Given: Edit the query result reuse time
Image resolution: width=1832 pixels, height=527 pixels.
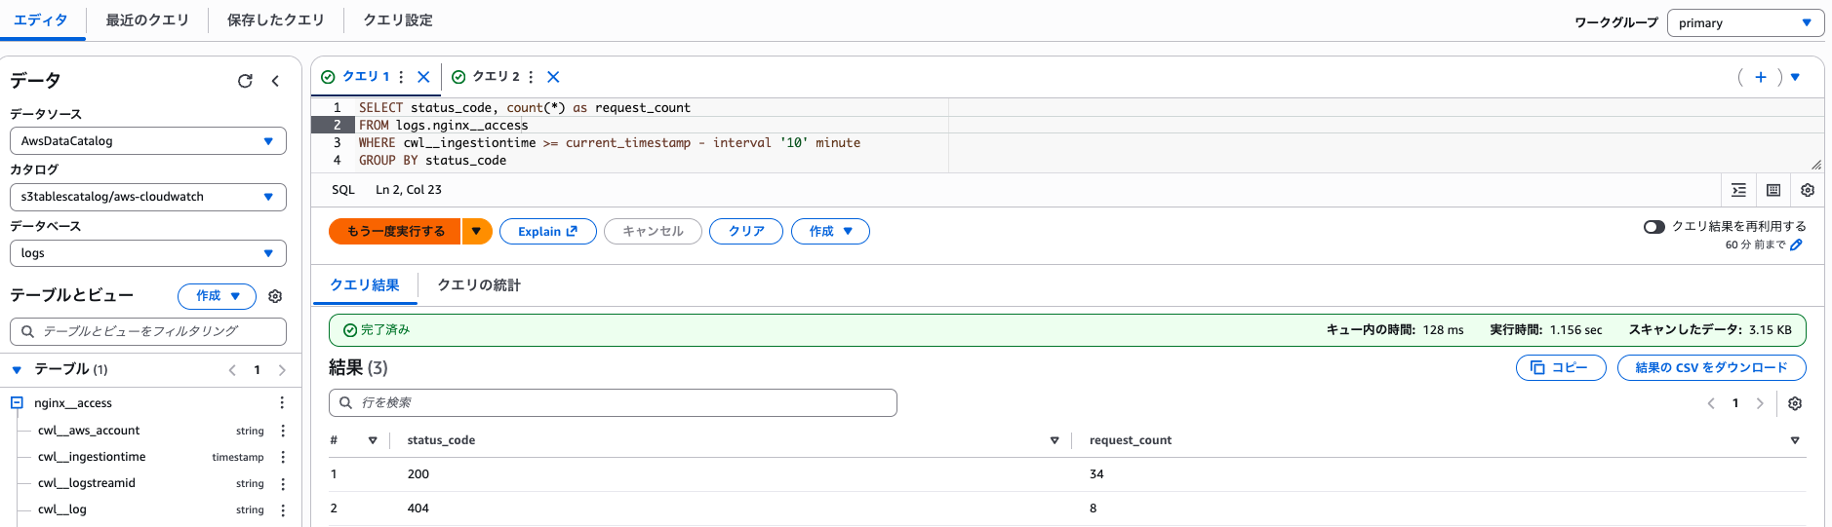Looking at the screenshot, I should point(1796,245).
